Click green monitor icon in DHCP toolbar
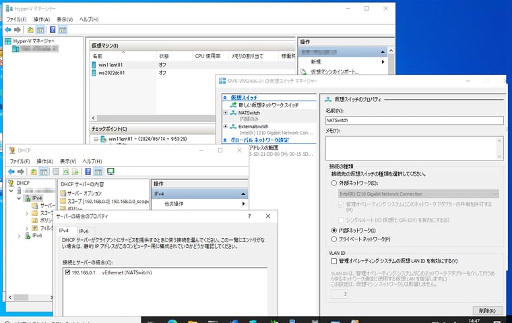Screen dimensions: 512x323 [x=110, y=171]
